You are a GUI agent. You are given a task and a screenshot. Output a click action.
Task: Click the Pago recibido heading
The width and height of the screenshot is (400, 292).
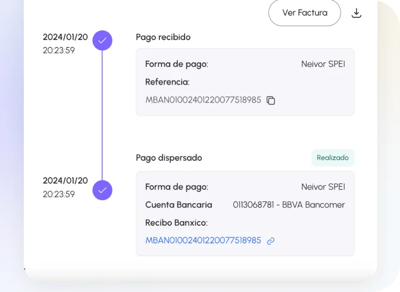(x=163, y=38)
